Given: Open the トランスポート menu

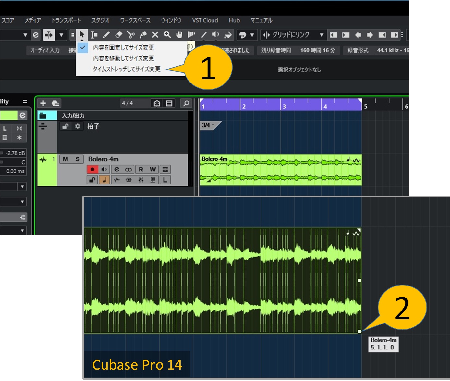Looking at the screenshot, I should [x=66, y=20].
